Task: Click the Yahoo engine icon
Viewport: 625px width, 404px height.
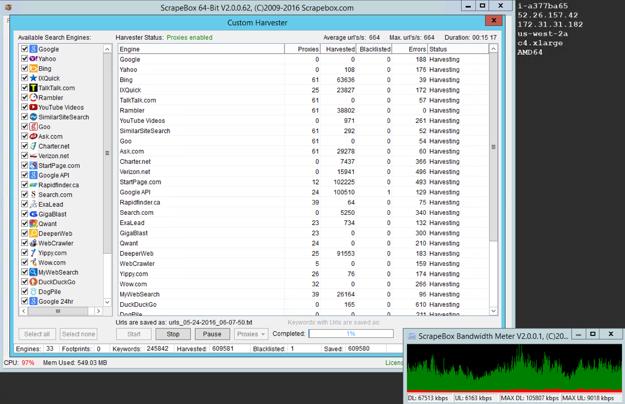Action: (x=33, y=59)
